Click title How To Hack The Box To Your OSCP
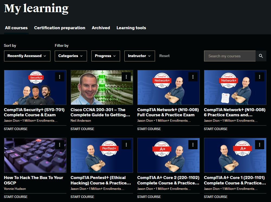The width and height of the screenshot is (271, 202). [34, 180]
